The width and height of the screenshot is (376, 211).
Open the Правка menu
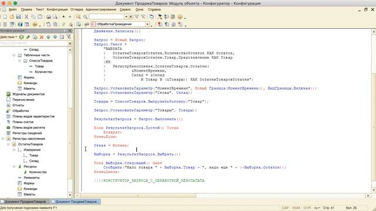click(26, 9)
